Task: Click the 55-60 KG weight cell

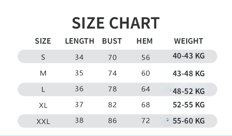Action: tap(188, 121)
